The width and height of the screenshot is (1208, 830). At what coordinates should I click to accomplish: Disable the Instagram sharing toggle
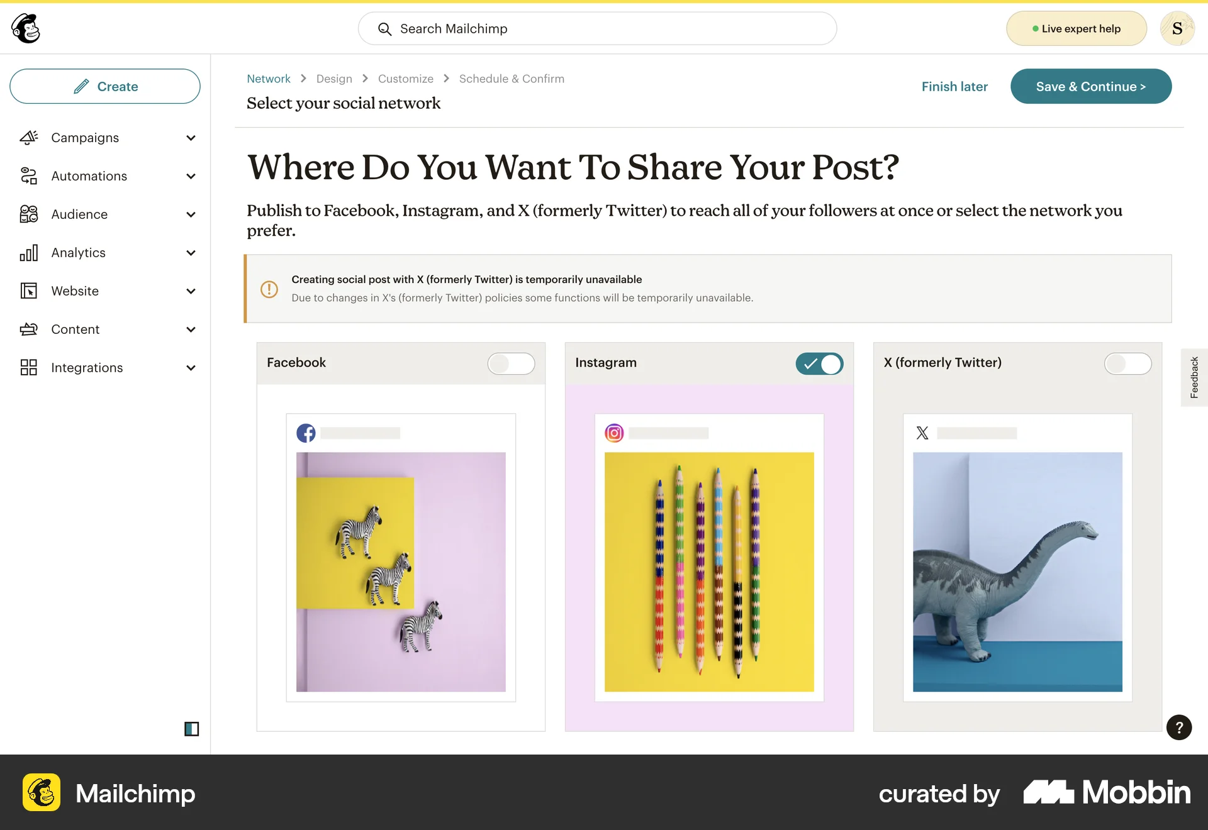coord(820,363)
